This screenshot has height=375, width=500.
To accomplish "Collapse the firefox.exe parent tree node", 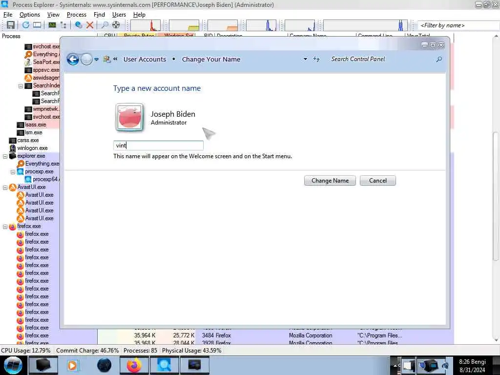I will [x=5, y=227].
